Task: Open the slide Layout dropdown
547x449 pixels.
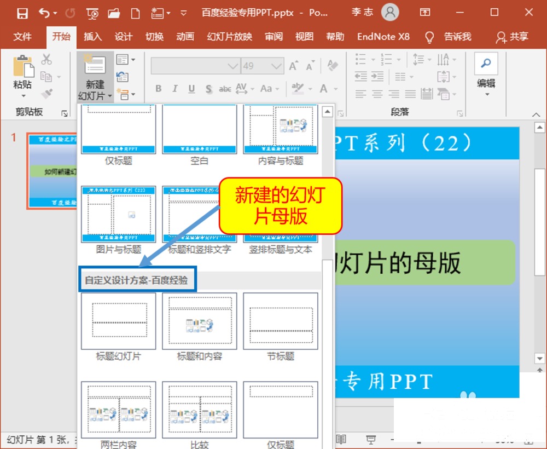Action: 126,60
